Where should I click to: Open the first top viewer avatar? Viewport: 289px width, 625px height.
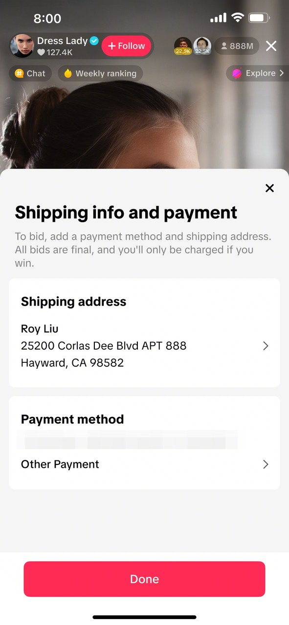tap(183, 46)
